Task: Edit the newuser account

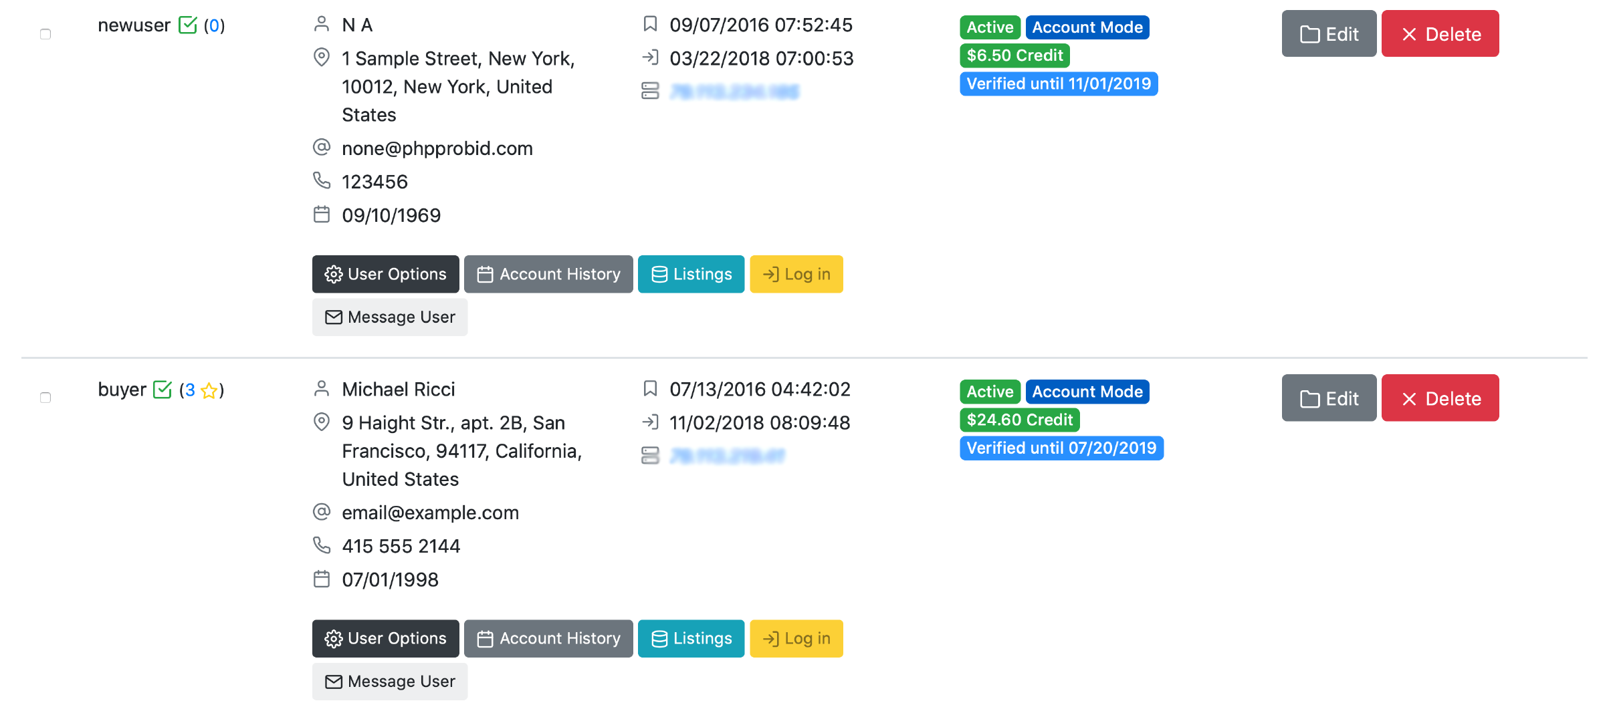Action: [1328, 33]
